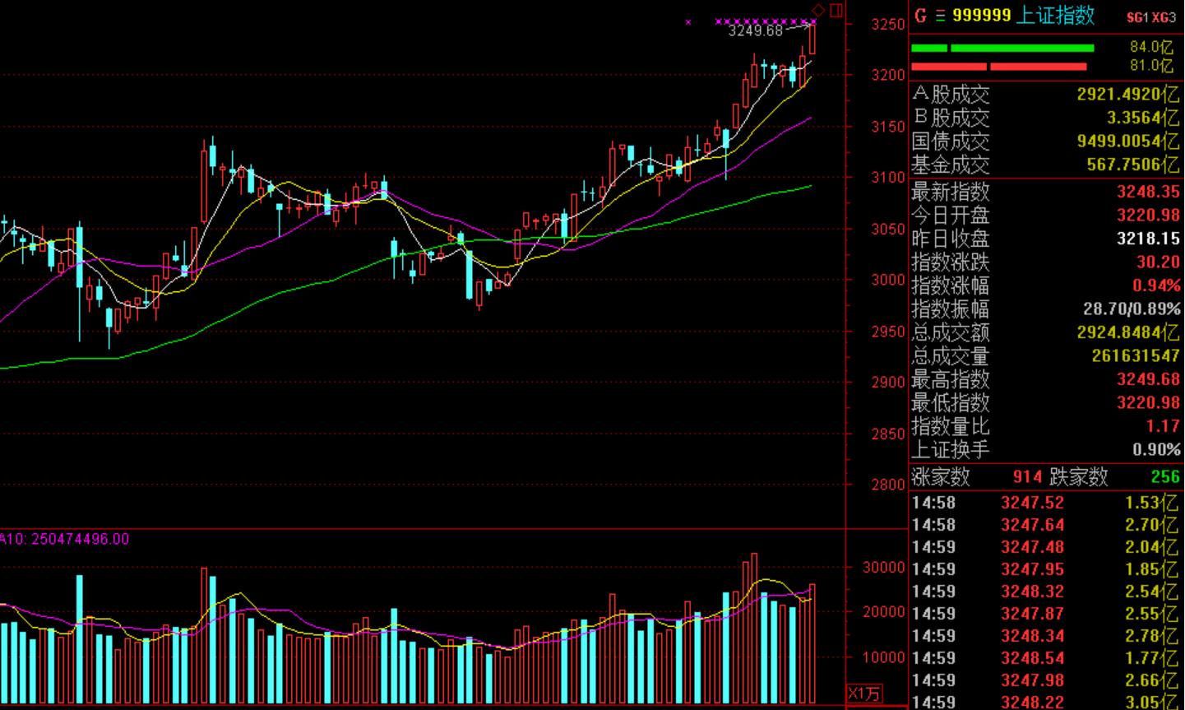
Task: Select tick row with price 3247.87
Action: click(1046, 614)
